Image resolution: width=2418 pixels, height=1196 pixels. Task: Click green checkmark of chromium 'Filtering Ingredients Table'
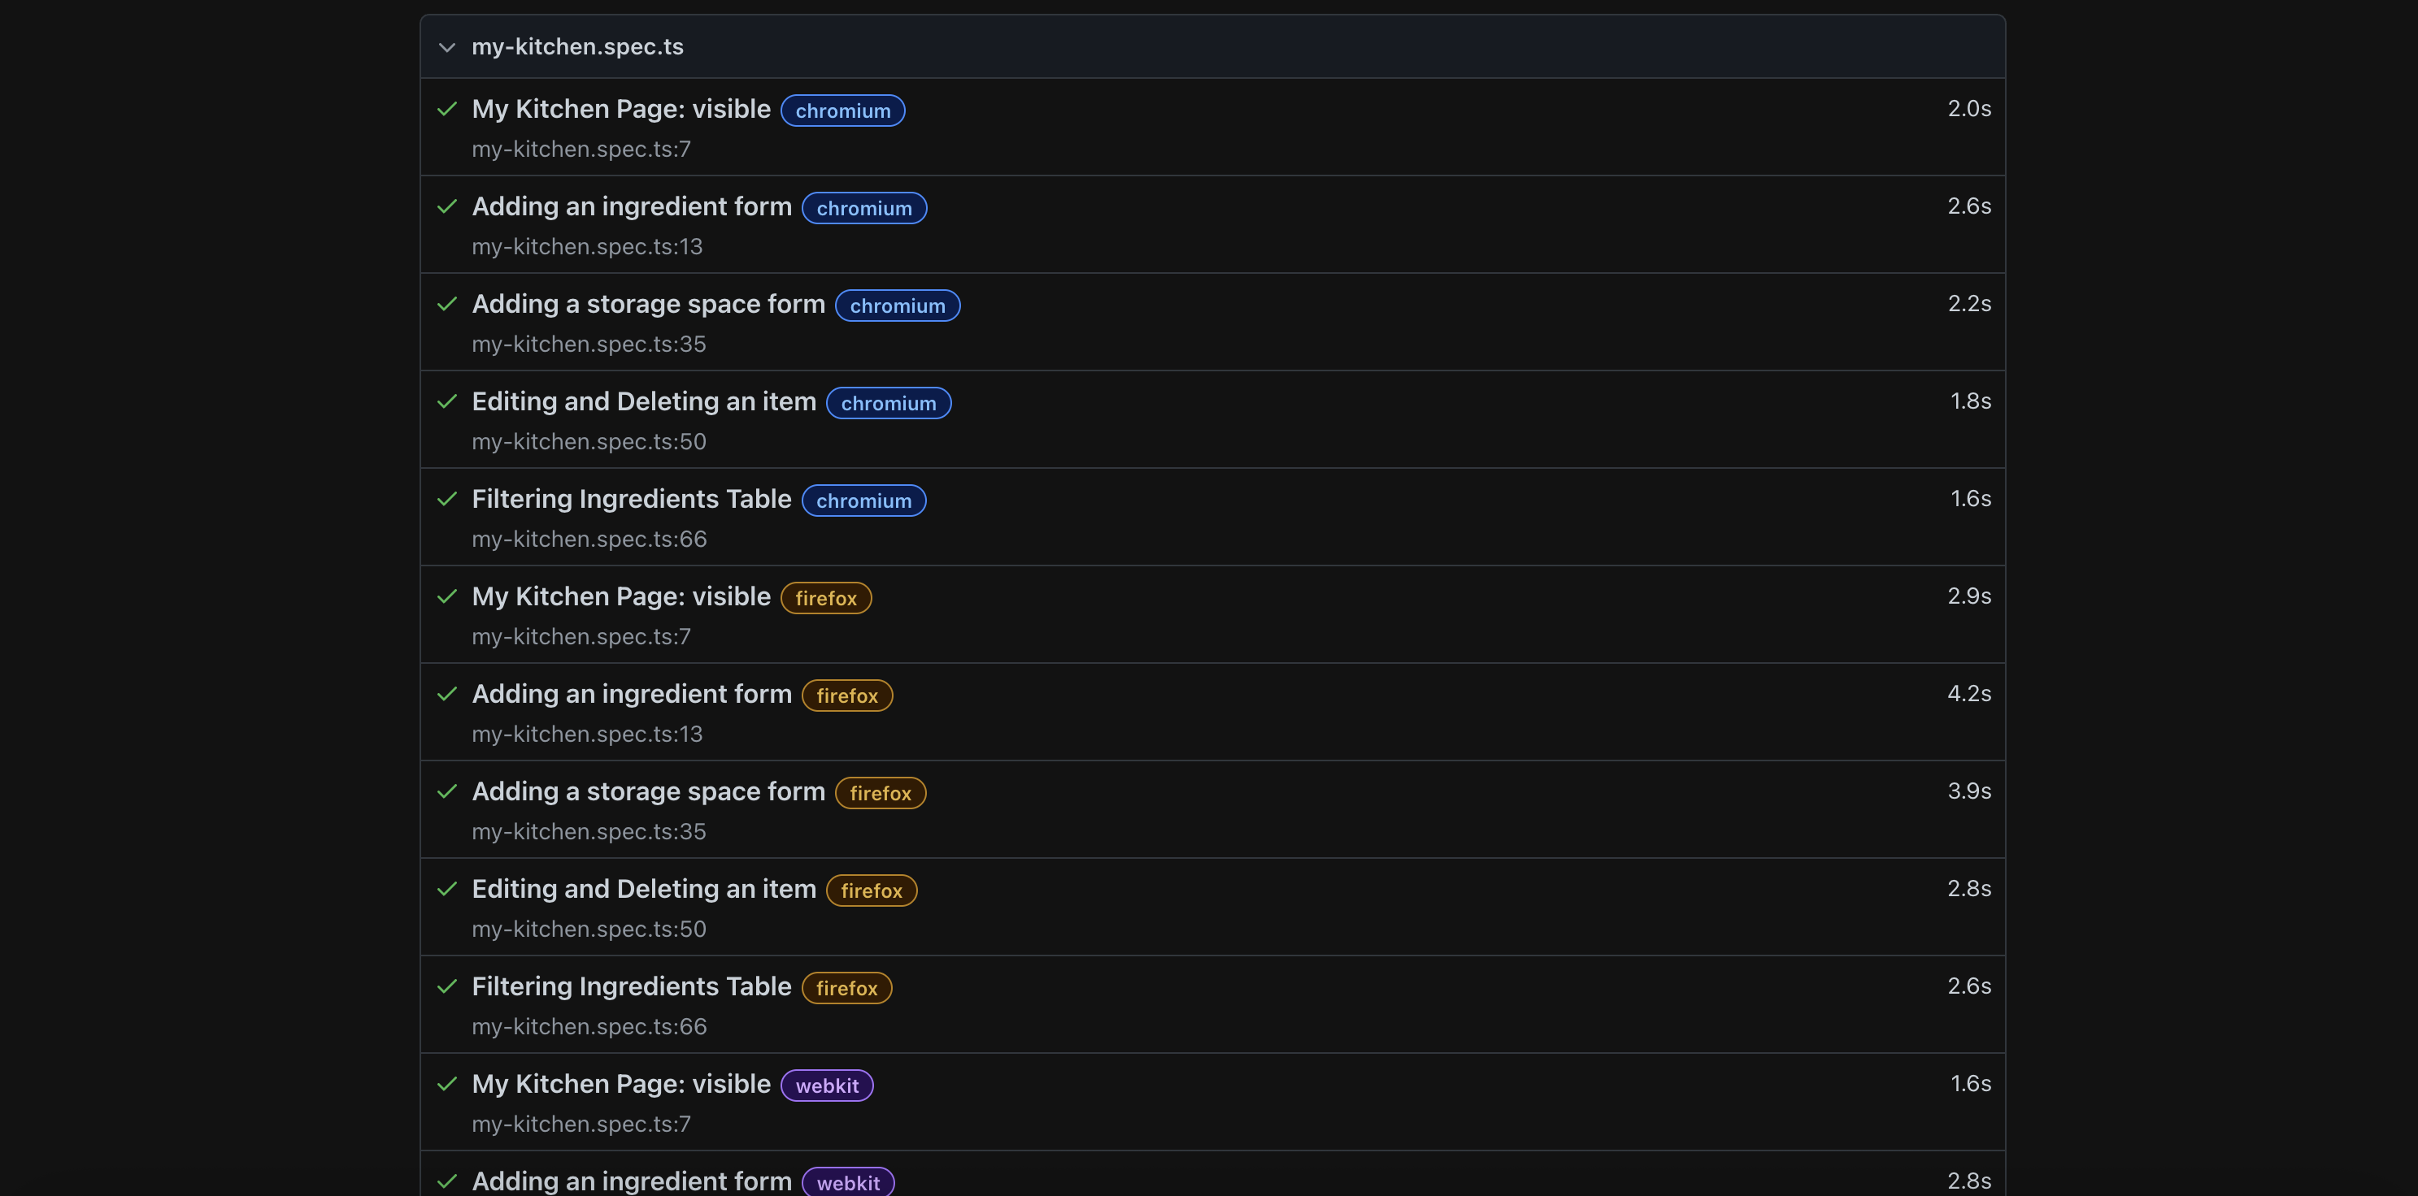click(447, 499)
